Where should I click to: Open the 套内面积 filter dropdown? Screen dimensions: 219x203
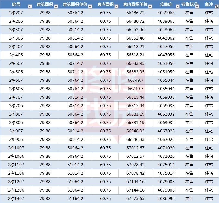pos(116,6)
